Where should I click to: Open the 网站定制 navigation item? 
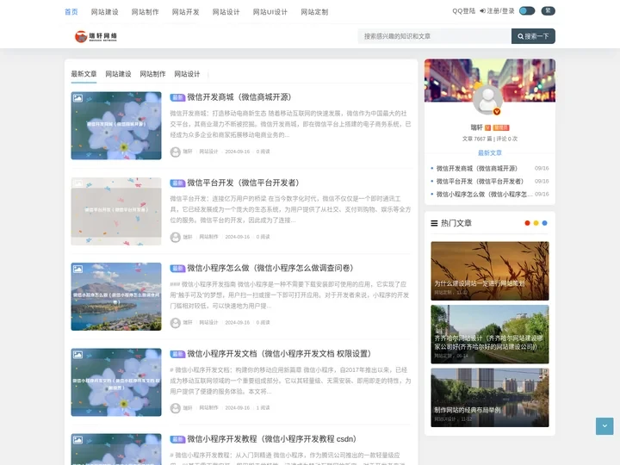(x=314, y=12)
